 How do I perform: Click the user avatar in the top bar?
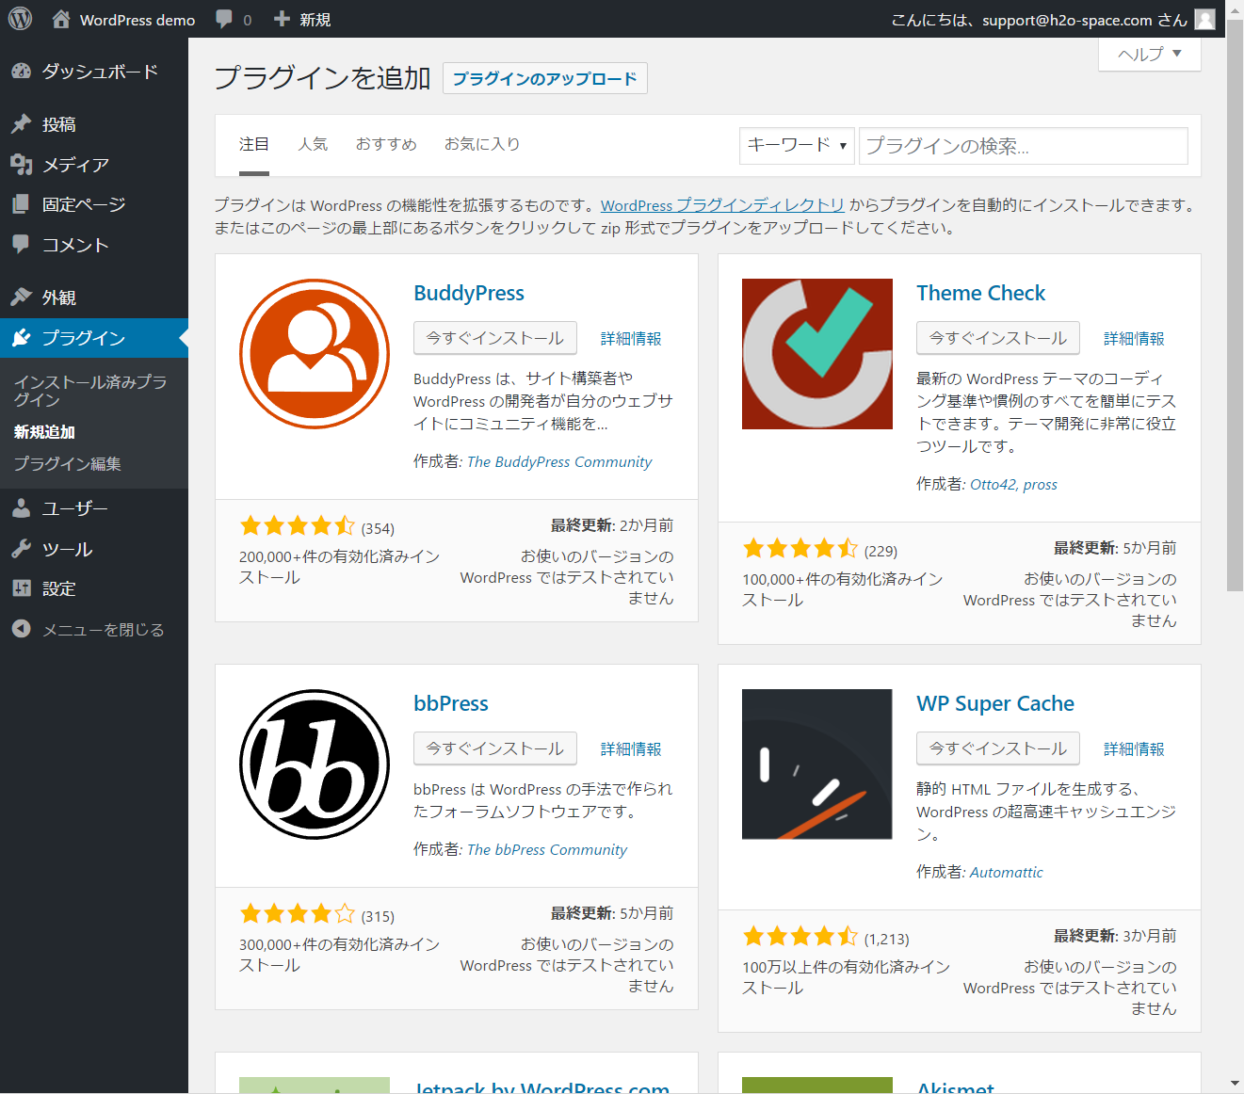pos(1204,19)
